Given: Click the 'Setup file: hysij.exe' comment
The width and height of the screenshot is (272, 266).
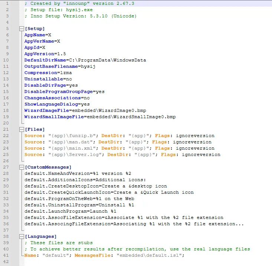Looking at the screenshot, I should (x=59, y=10).
